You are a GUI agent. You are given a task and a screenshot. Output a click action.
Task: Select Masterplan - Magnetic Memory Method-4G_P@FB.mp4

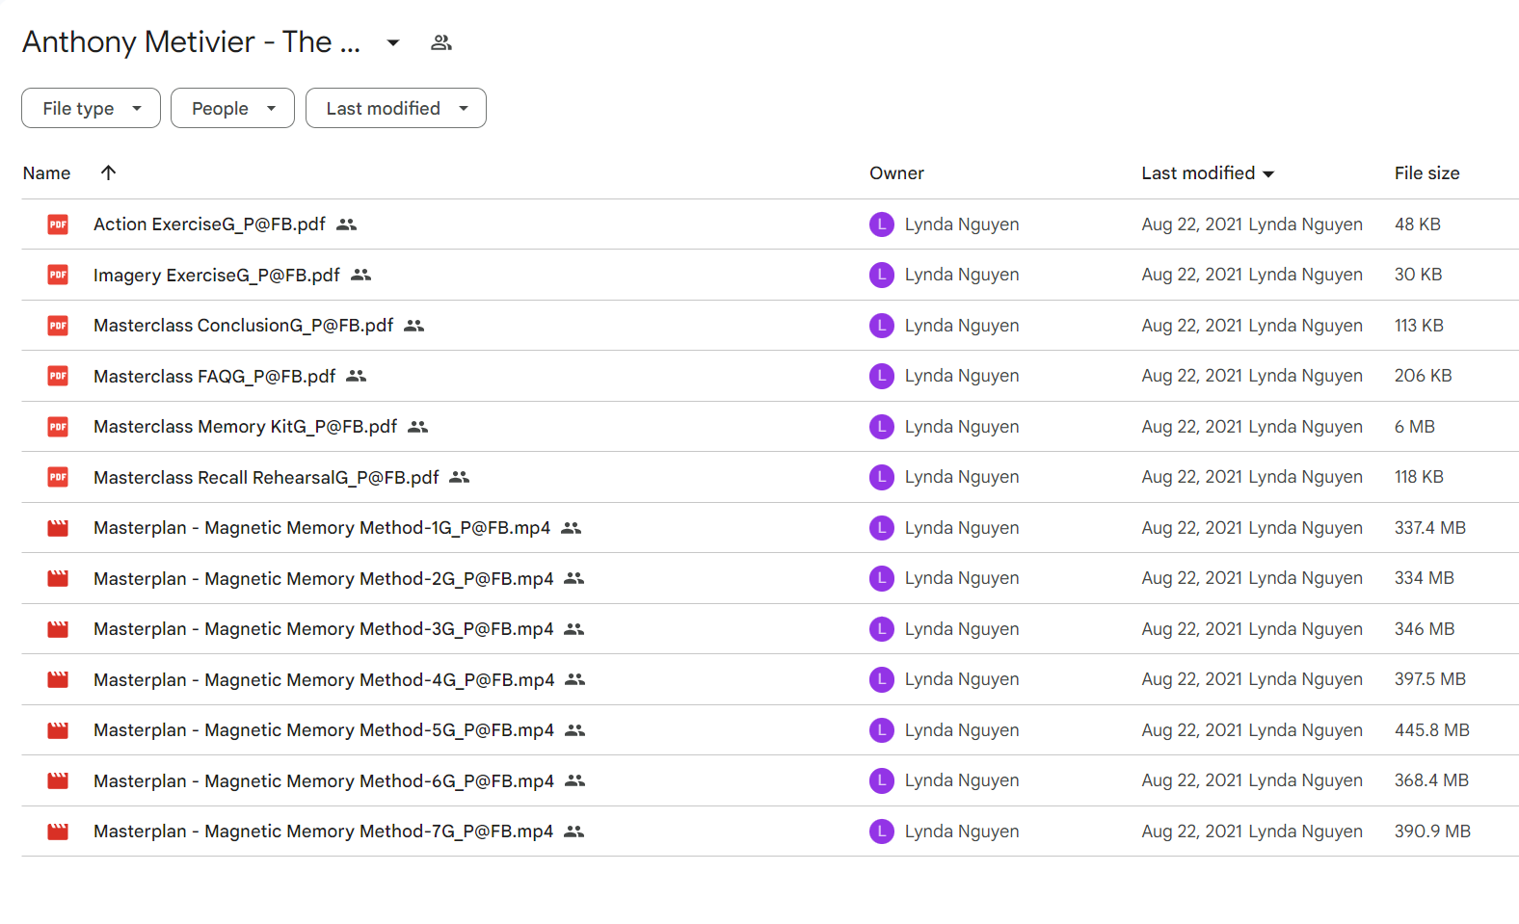point(324,680)
